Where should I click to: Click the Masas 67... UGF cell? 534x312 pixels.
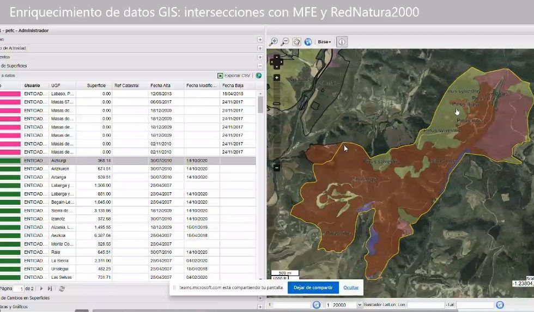click(x=62, y=102)
